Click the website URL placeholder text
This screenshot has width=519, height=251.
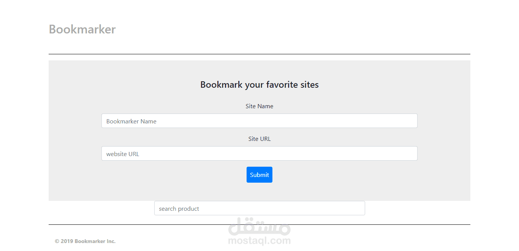[x=123, y=154]
